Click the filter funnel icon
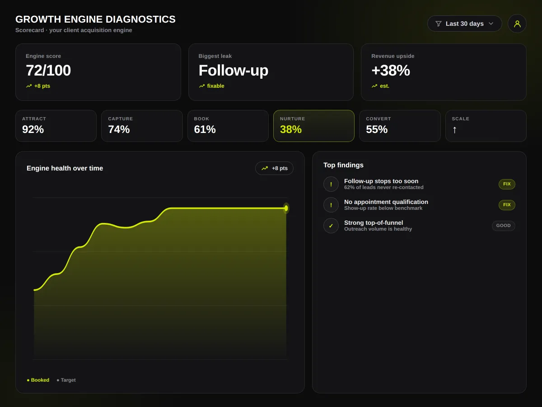Image resolution: width=542 pixels, height=407 pixels. 439,24
